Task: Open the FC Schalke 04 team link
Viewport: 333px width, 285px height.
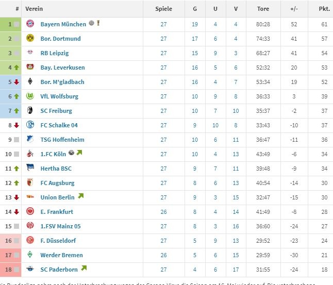Action: [59, 125]
